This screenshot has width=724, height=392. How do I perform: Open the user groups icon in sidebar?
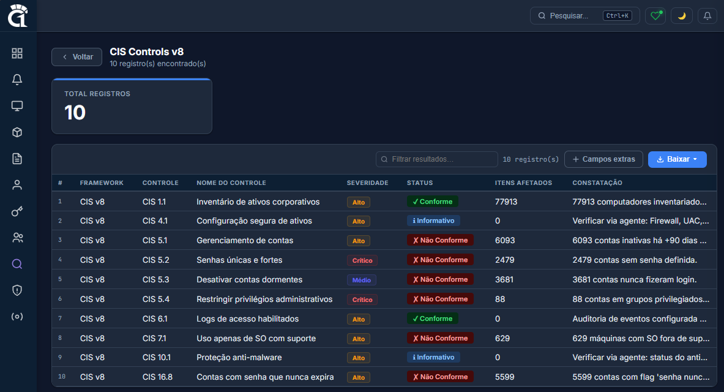(17, 238)
